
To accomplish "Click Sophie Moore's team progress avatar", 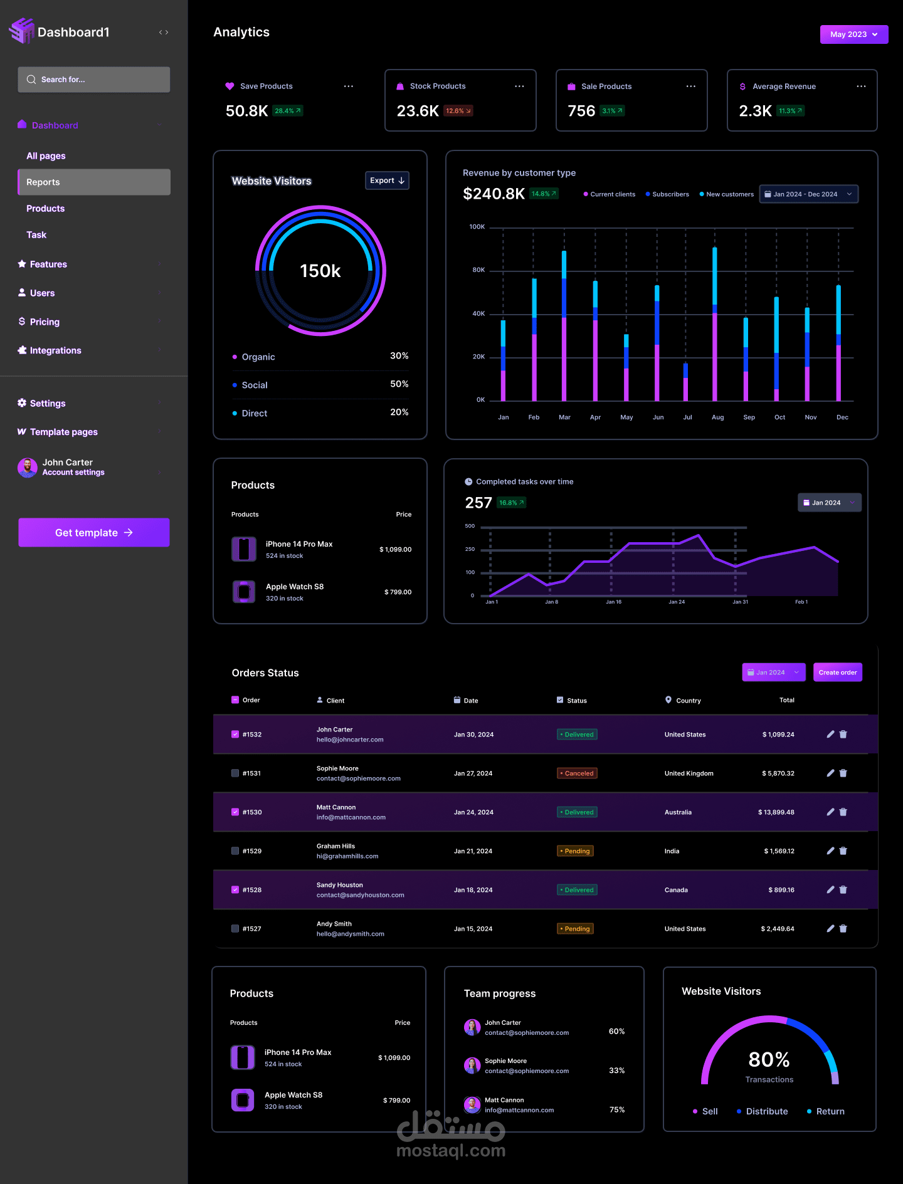I will pyautogui.click(x=472, y=1066).
